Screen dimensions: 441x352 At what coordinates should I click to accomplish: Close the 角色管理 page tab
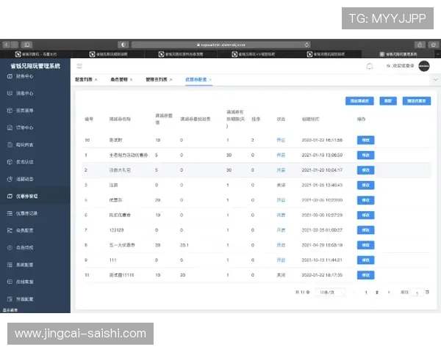pos(132,80)
